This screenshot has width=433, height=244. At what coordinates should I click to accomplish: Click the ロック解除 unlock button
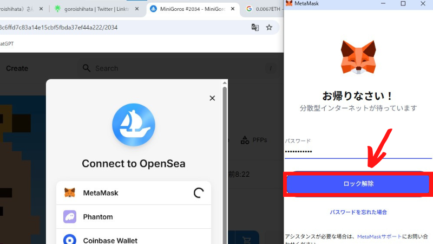click(358, 184)
